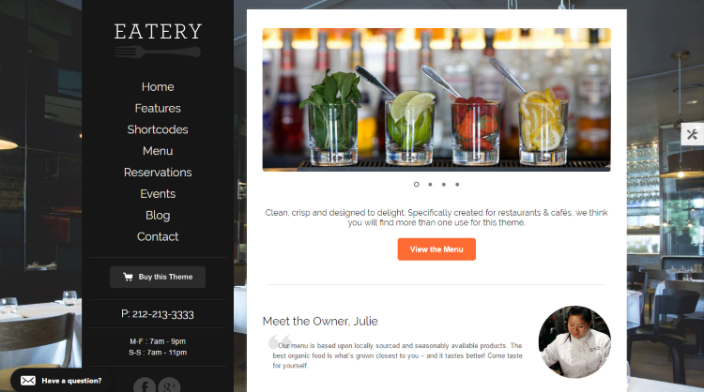Click the Buy this Theme button
This screenshot has height=392, width=704.
click(x=158, y=278)
